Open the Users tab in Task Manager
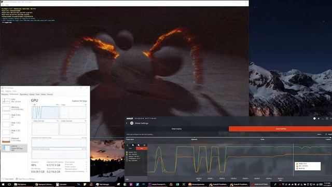The height and width of the screenshot is (187, 332). click(x=38, y=95)
